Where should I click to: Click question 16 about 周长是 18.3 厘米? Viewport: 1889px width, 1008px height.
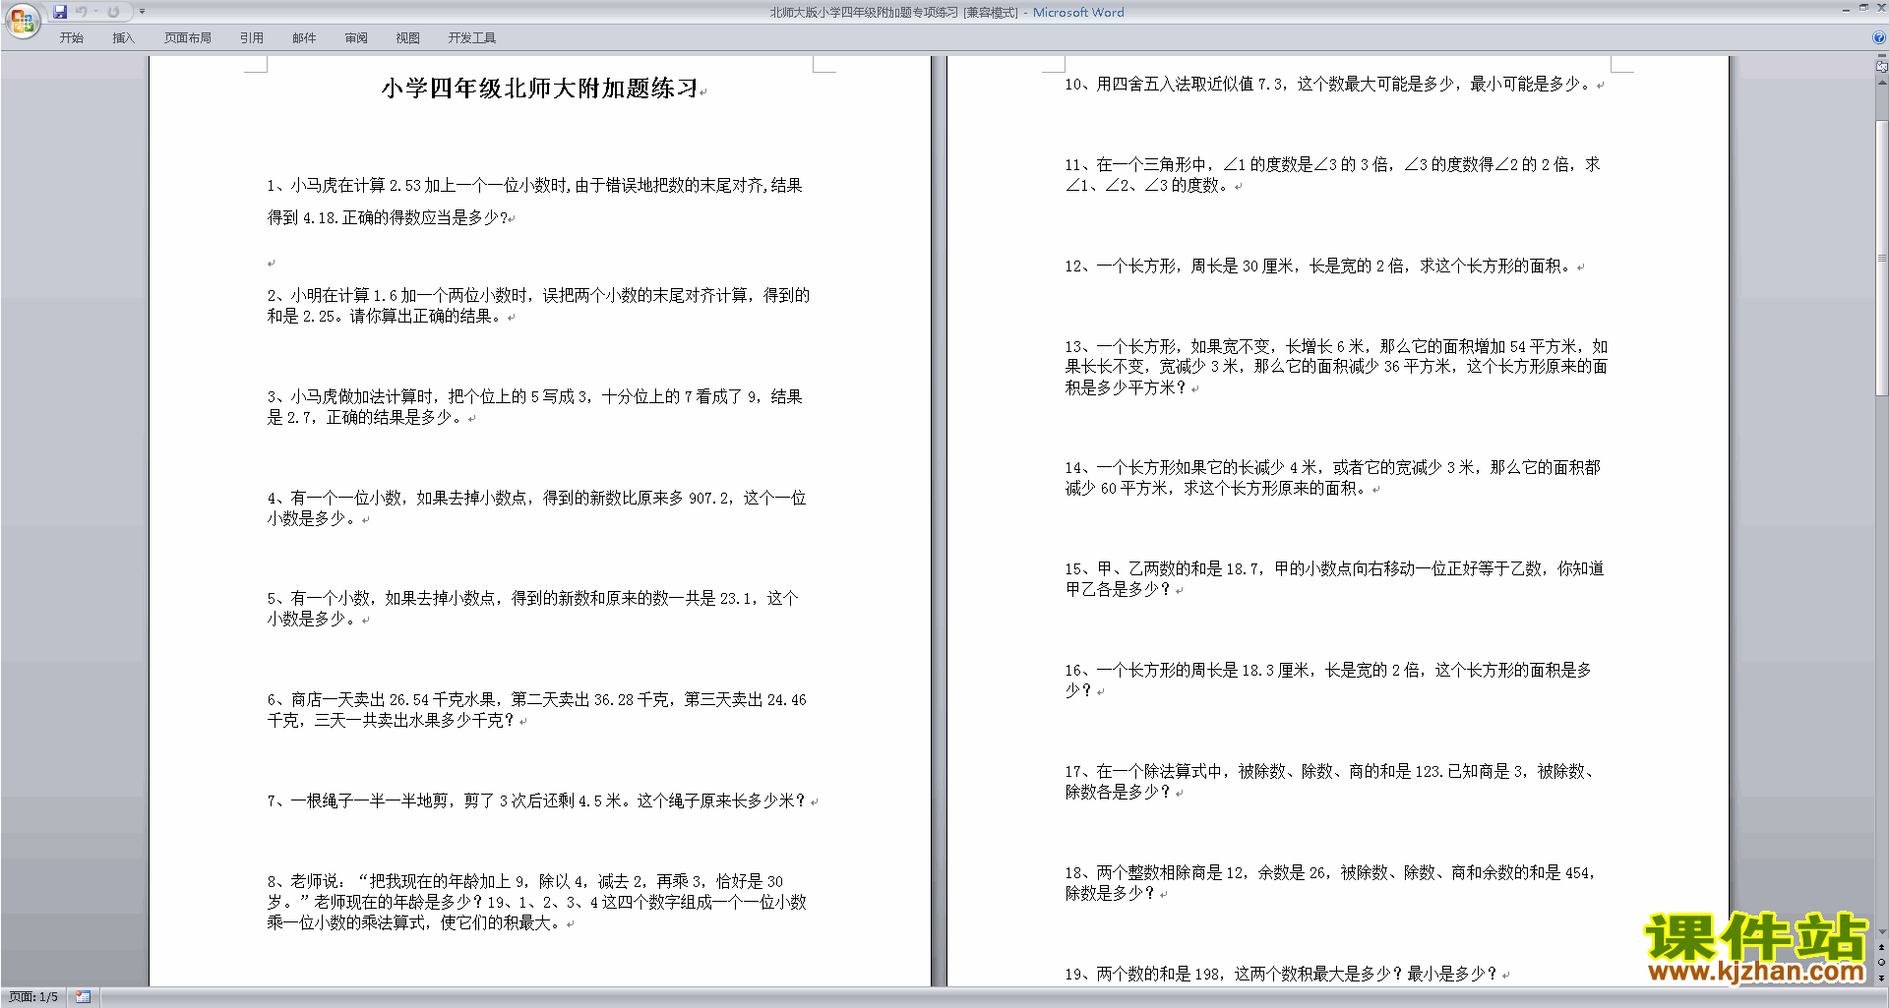(1328, 681)
